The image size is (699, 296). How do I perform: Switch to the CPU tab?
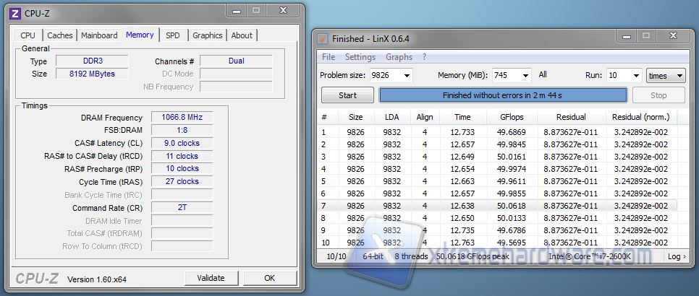coord(28,35)
